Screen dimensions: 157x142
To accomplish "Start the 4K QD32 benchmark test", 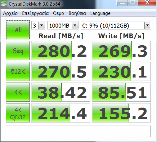I will pyautogui.click(x=18, y=113).
